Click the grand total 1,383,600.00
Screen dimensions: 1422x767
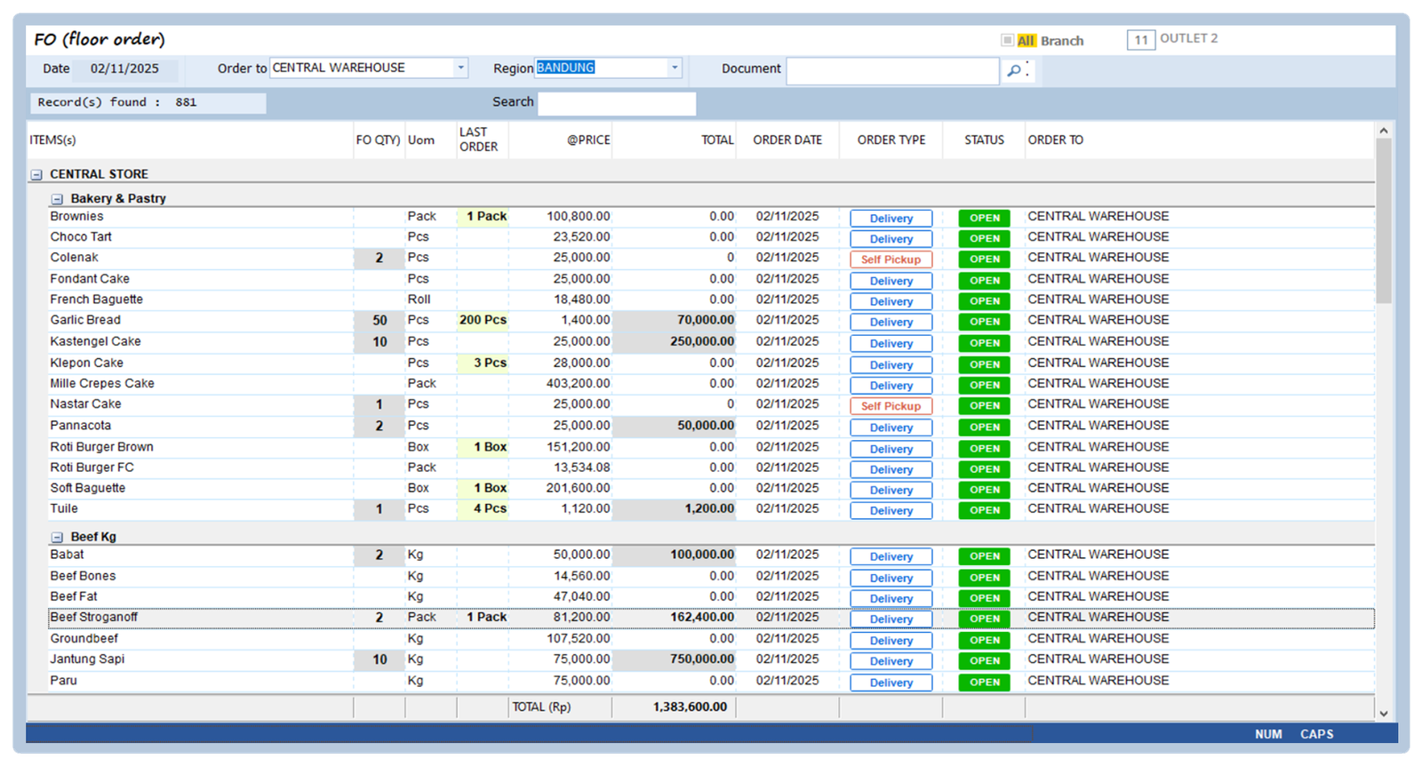pyautogui.click(x=690, y=707)
